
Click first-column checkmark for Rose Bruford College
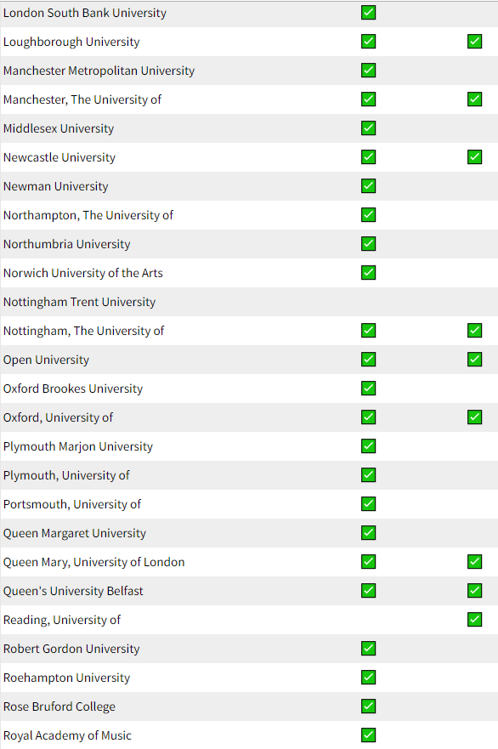point(368,706)
